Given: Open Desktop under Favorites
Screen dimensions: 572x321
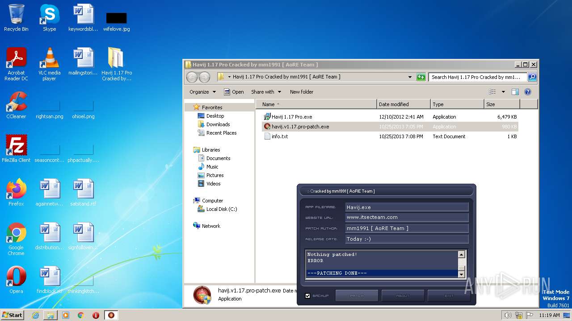Looking at the screenshot, I should tap(215, 116).
